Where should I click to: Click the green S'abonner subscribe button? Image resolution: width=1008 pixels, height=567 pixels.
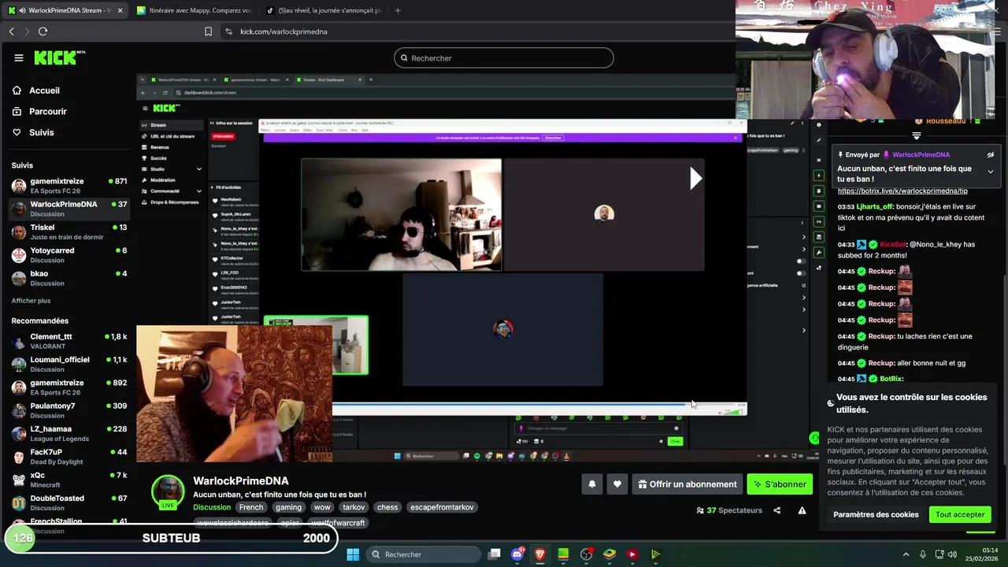(x=780, y=484)
